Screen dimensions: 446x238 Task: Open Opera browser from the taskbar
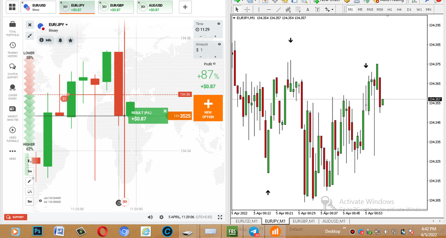(x=103, y=231)
